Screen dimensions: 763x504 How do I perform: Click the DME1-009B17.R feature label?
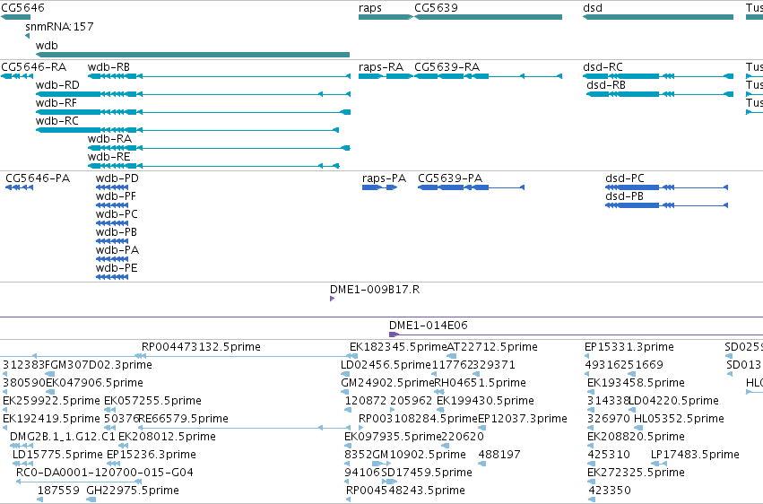coord(375,290)
